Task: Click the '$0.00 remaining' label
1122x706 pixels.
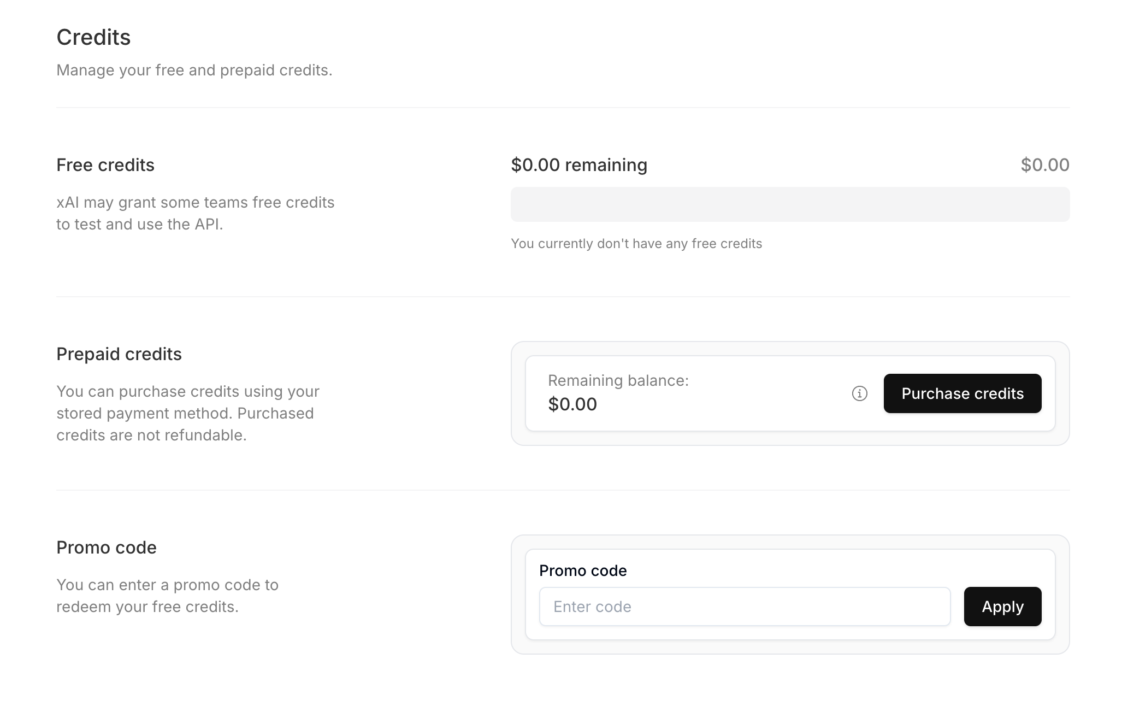Action: coord(578,165)
